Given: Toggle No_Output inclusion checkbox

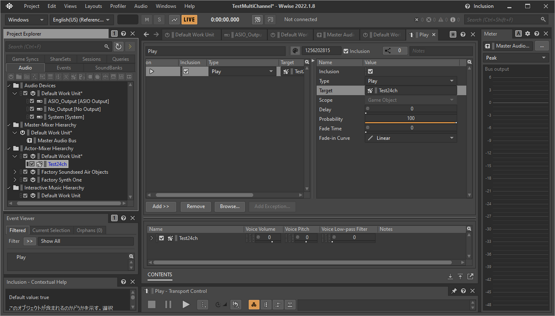Looking at the screenshot, I should click(x=32, y=109).
